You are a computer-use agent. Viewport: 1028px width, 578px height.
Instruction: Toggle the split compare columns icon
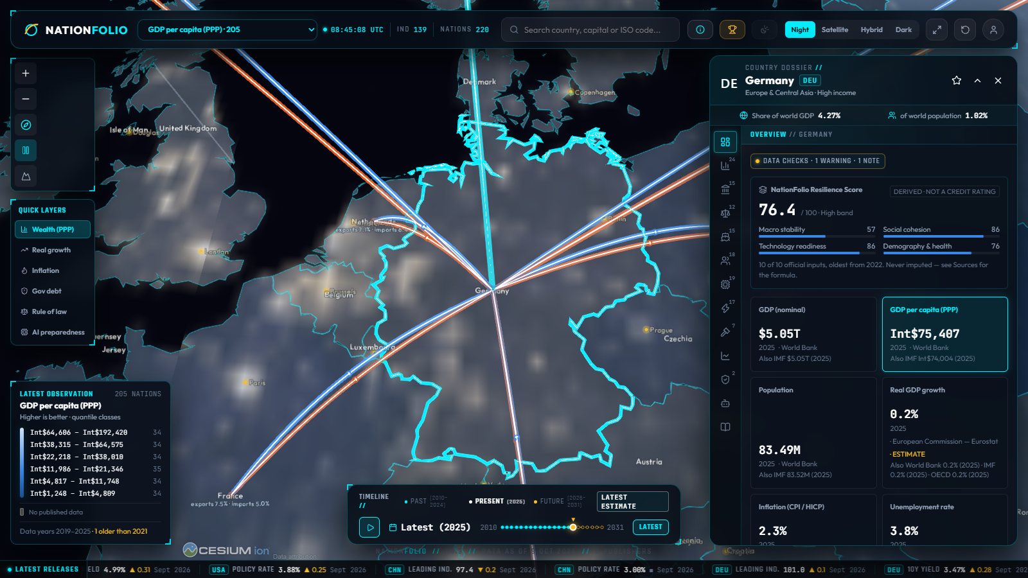(26, 150)
